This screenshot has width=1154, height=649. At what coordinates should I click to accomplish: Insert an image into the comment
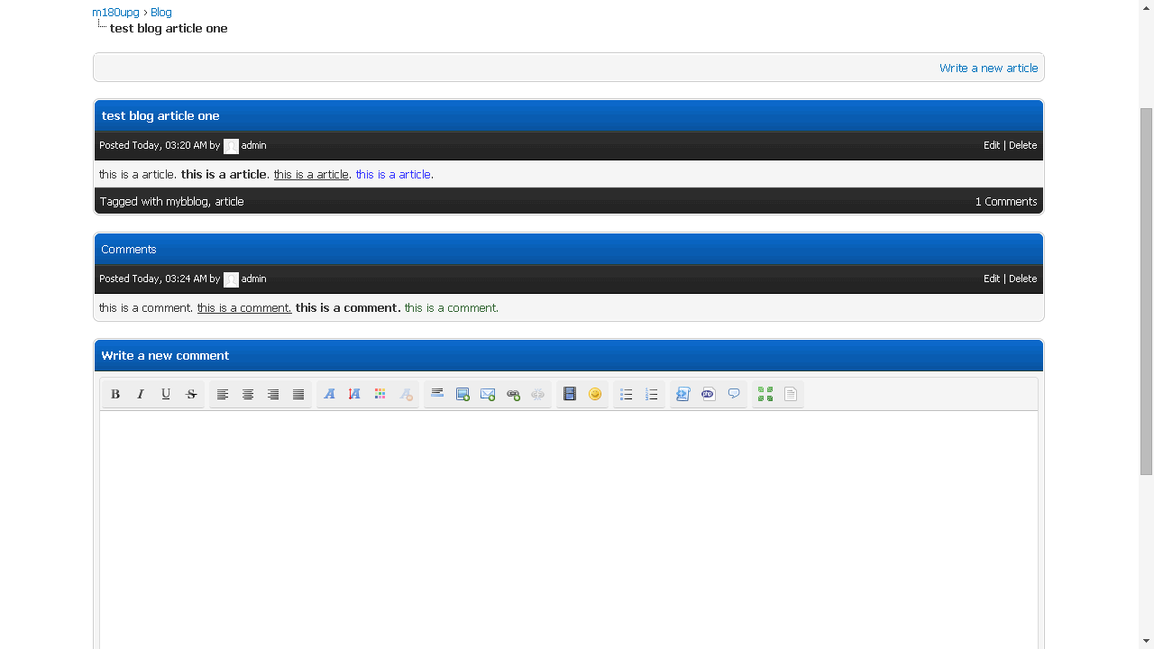[x=463, y=394]
